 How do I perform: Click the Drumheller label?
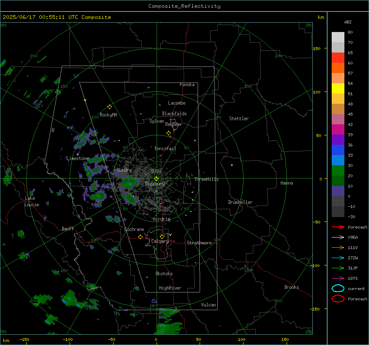click(x=240, y=202)
